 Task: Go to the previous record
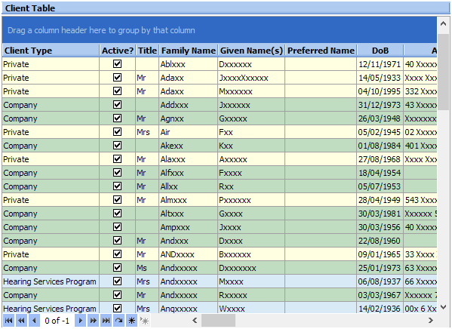point(34,321)
